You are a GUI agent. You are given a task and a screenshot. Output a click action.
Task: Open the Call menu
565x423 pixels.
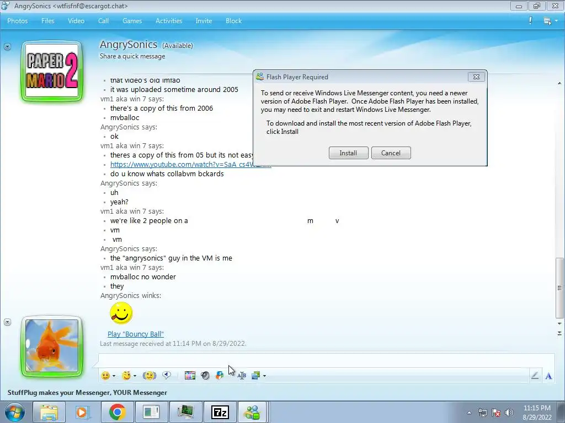pos(103,21)
